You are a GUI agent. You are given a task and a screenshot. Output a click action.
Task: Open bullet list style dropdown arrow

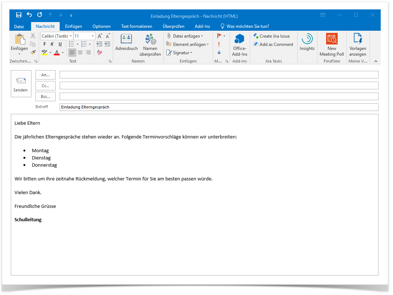point(77,44)
